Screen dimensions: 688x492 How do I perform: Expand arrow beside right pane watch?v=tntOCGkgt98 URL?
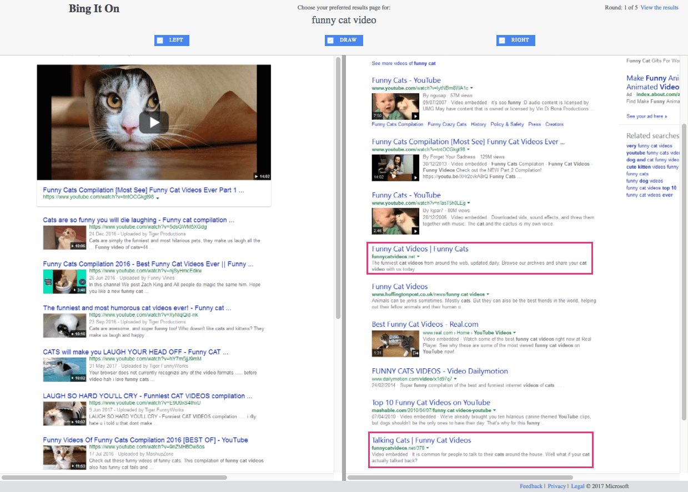click(x=468, y=150)
